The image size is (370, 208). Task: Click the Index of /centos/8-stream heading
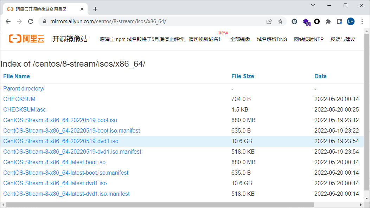point(73,64)
